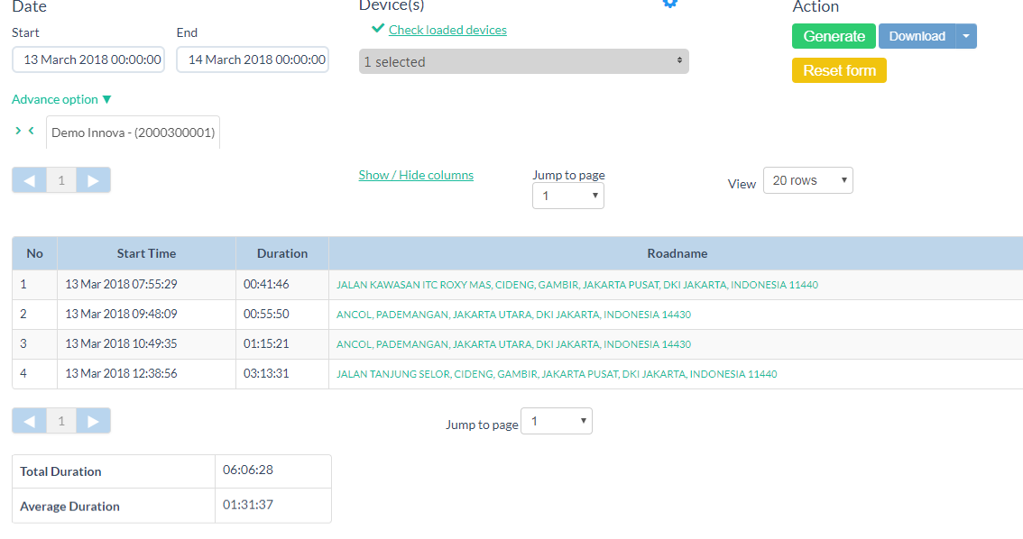Click the gear settings icon near Device(s)
This screenshot has width=1023, height=539.
pyautogui.click(x=669, y=3)
